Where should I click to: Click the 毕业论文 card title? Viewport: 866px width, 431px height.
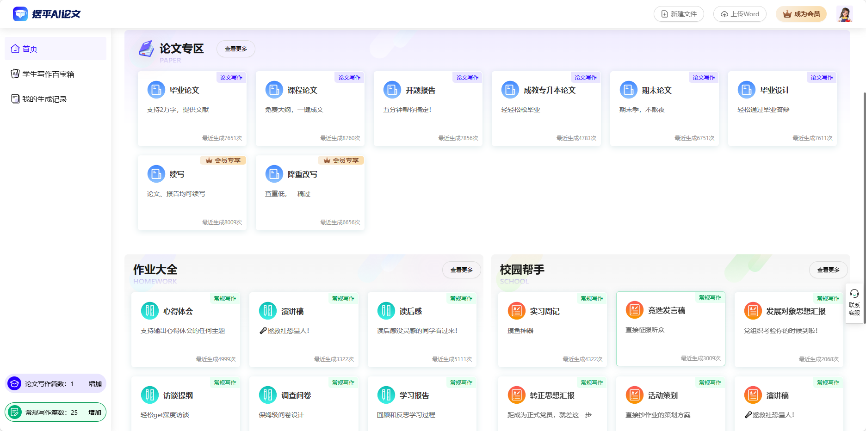point(184,90)
